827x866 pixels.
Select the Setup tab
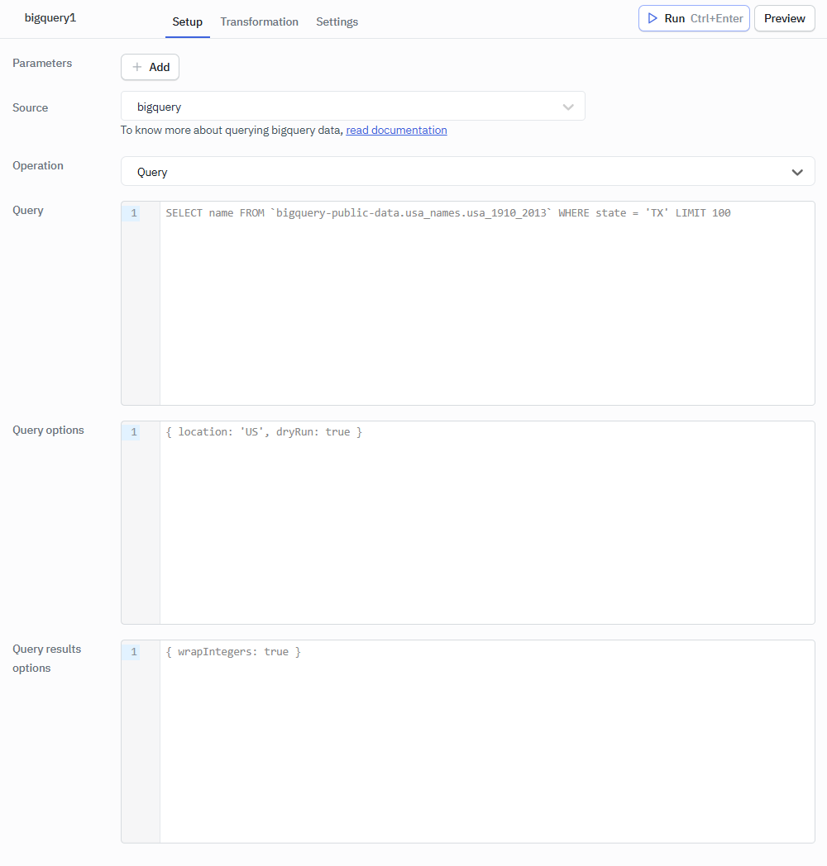pos(187,22)
